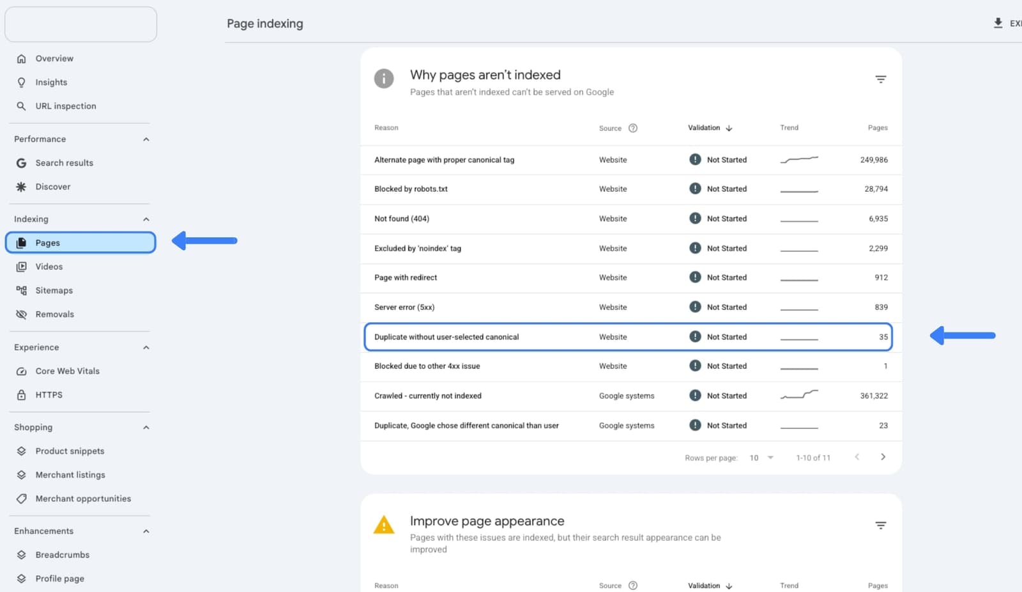The width and height of the screenshot is (1022, 592).
Task: Click the Videos icon in sidebar
Action: 21,267
